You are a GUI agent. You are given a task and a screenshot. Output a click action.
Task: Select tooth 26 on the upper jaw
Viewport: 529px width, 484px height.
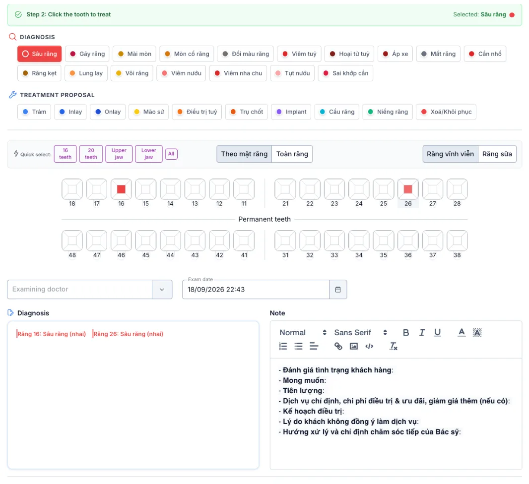tap(408, 189)
